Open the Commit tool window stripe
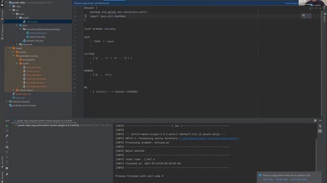 tap(2, 15)
